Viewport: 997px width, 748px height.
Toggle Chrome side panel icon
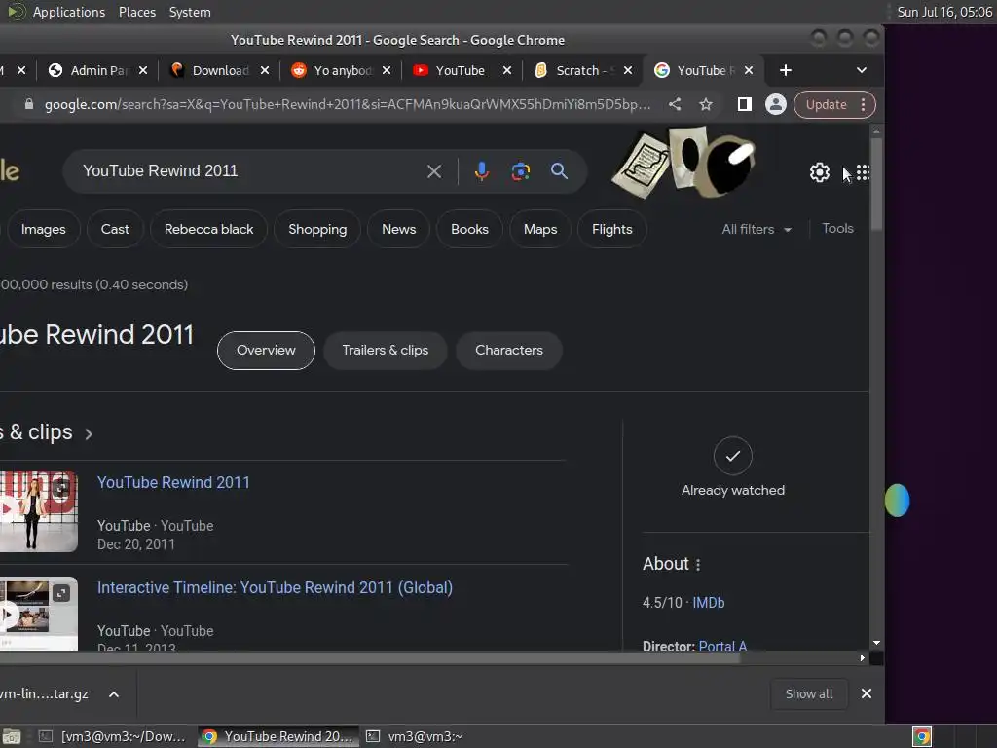(x=745, y=105)
